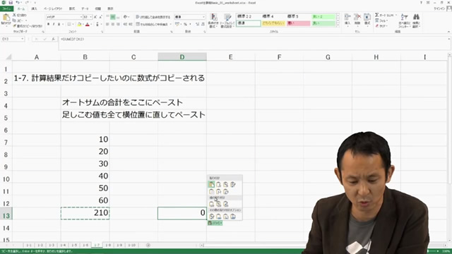Select the Paste Link option icon
Viewport: 452px width, 254px height.
click(219, 217)
